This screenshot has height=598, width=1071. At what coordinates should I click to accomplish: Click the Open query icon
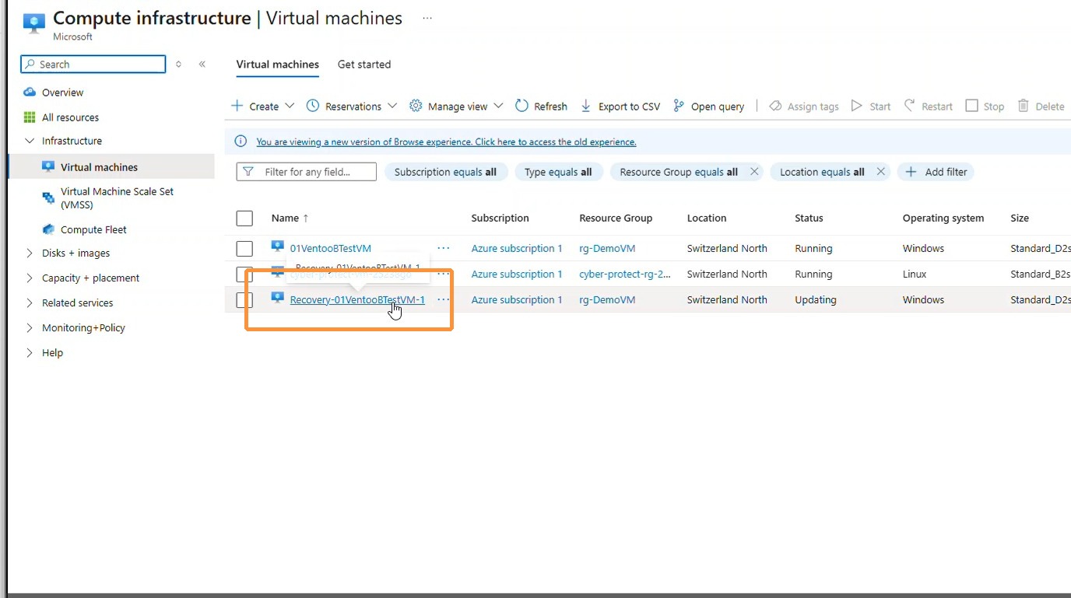679,106
